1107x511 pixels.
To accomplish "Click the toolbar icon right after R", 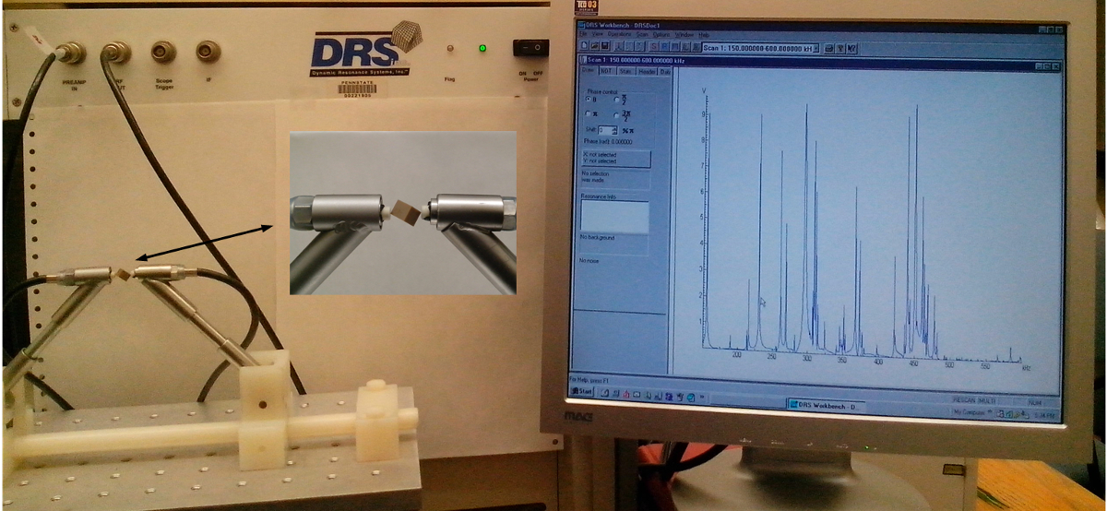I will [x=675, y=47].
